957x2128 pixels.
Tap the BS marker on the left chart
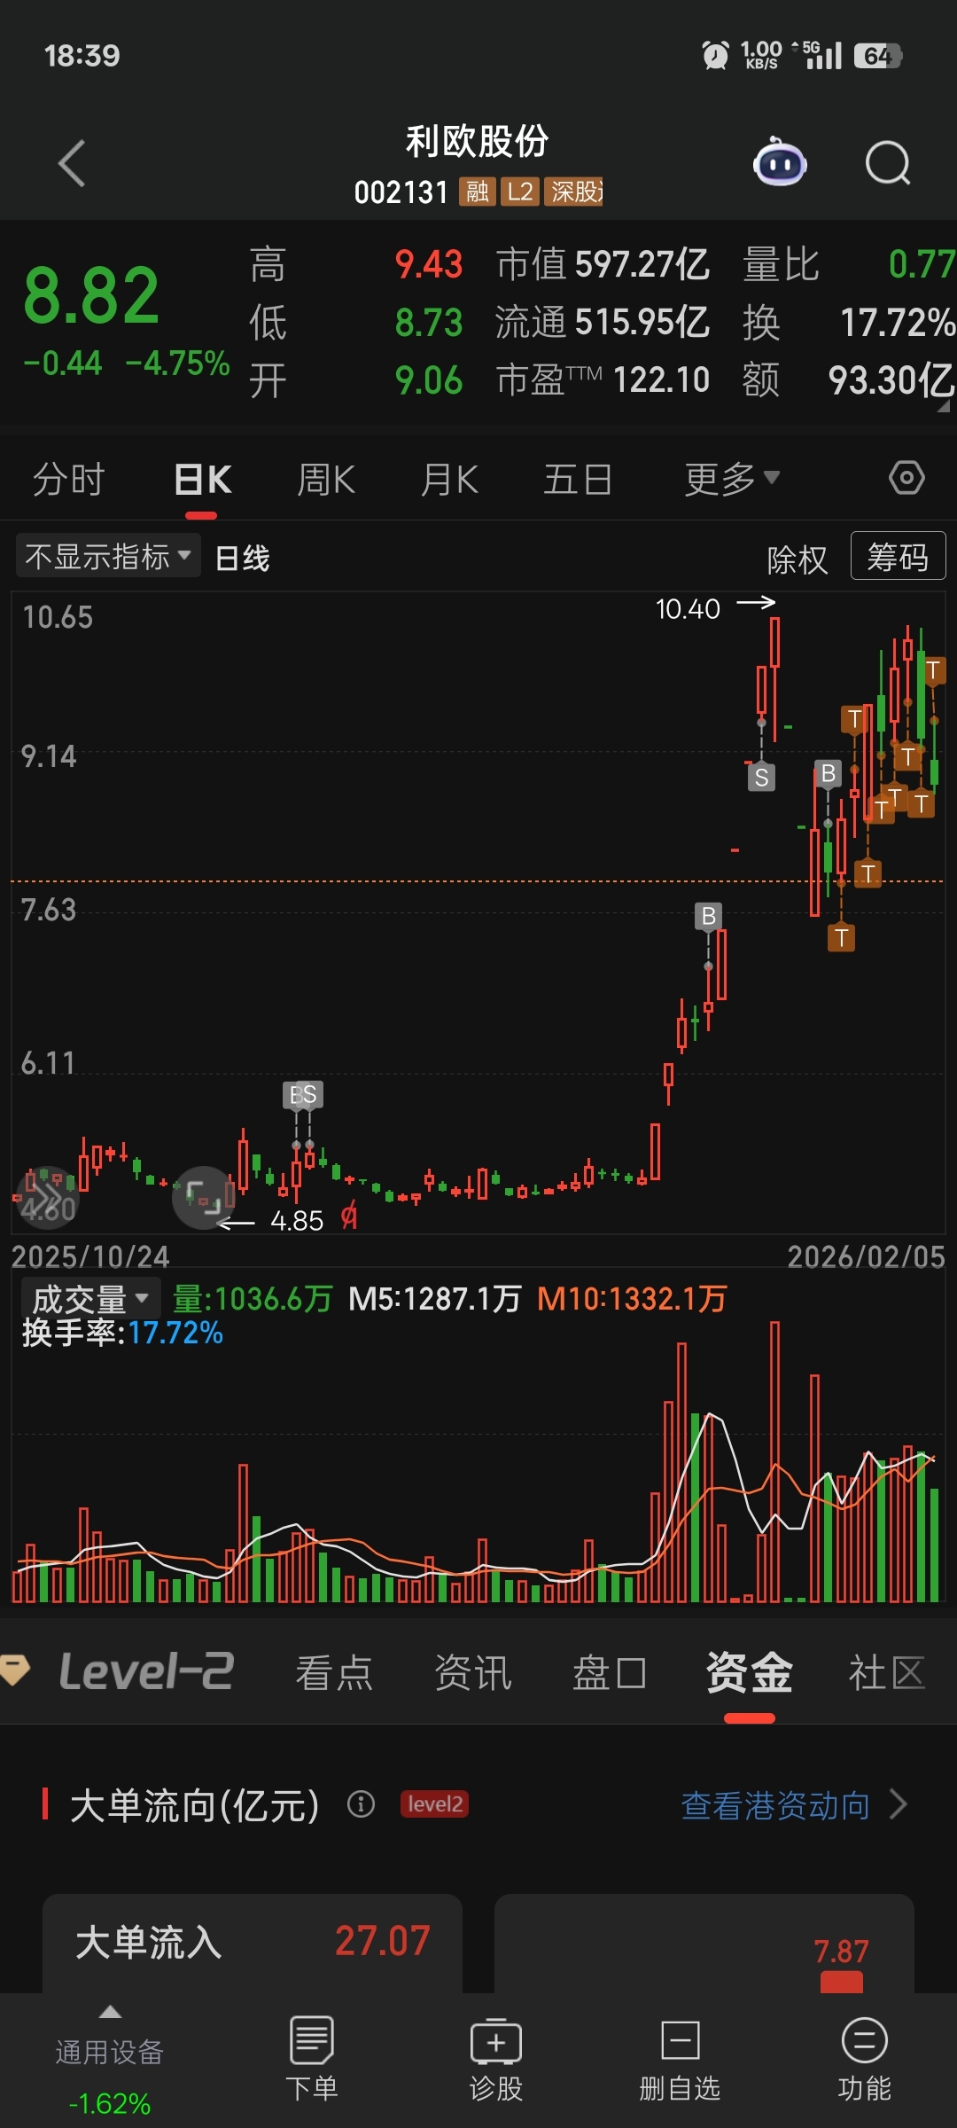(x=303, y=1095)
